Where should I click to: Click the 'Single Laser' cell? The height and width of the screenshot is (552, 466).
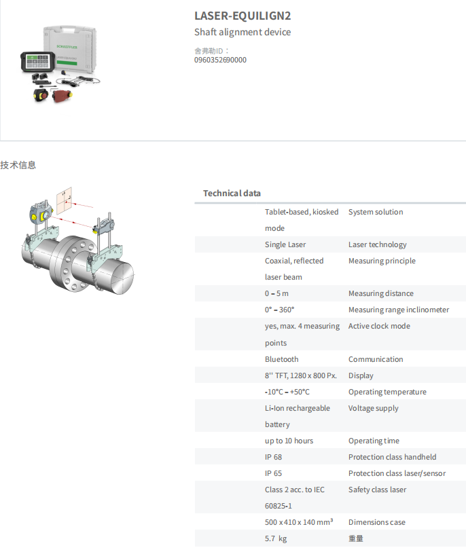(285, 244)
